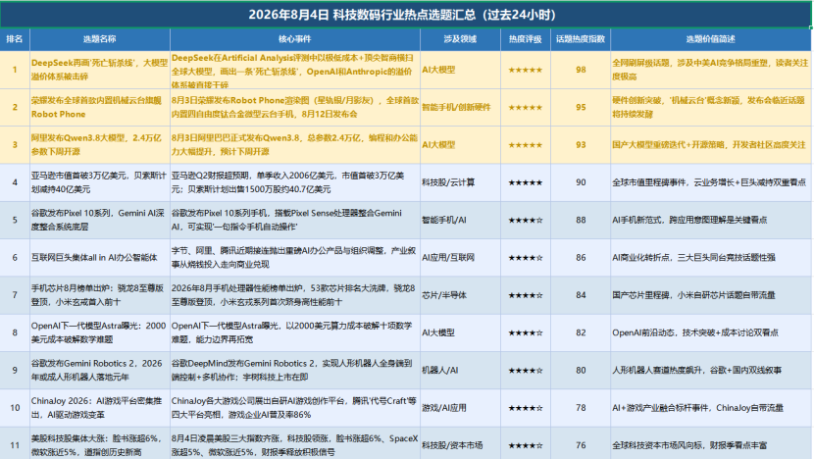Select rank cell '11'

[x=15, y=443]
